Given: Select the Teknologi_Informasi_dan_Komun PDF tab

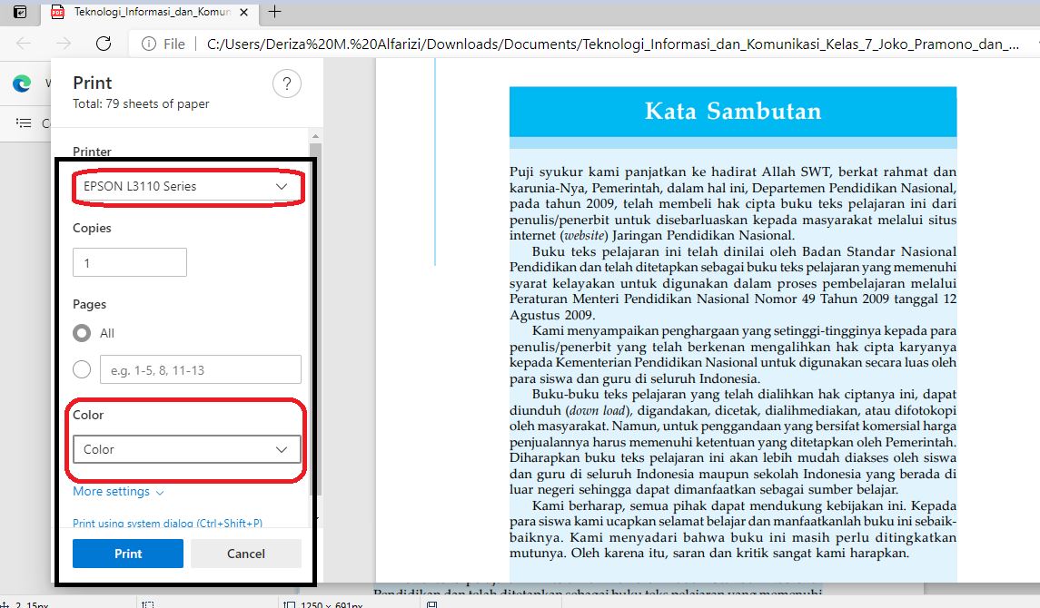Looking at the screenshot, I should 151,12.
